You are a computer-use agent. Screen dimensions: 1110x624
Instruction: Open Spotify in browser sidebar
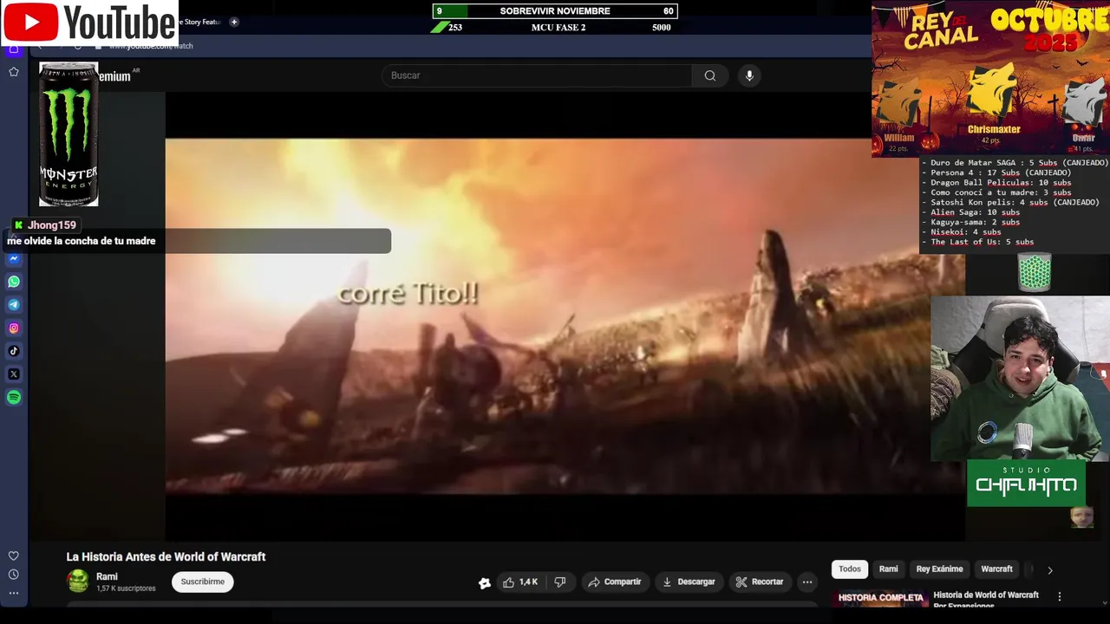[x=14, y=398]
